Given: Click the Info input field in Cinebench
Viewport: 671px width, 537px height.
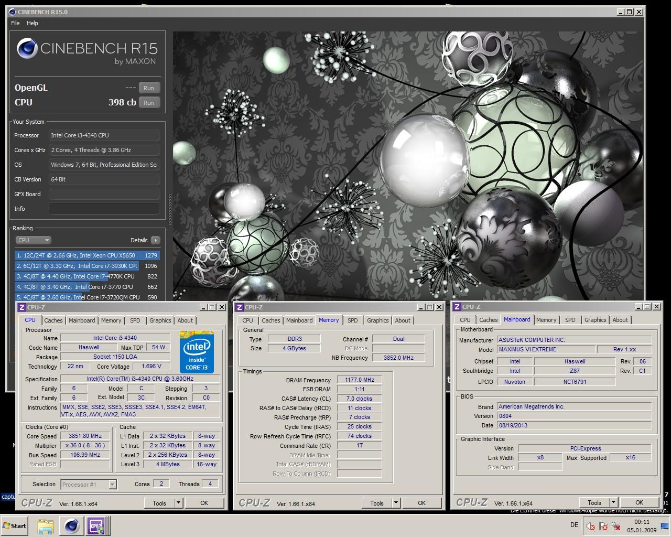Looking at the screenshot, I should (x=104, y=209).
